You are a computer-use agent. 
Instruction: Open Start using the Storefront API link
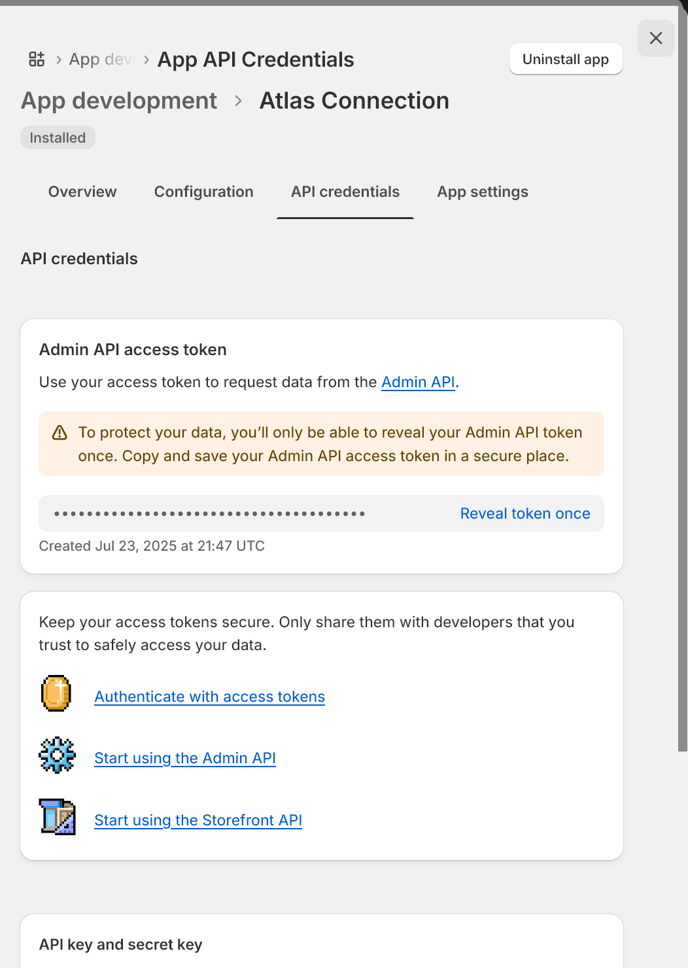198,820
